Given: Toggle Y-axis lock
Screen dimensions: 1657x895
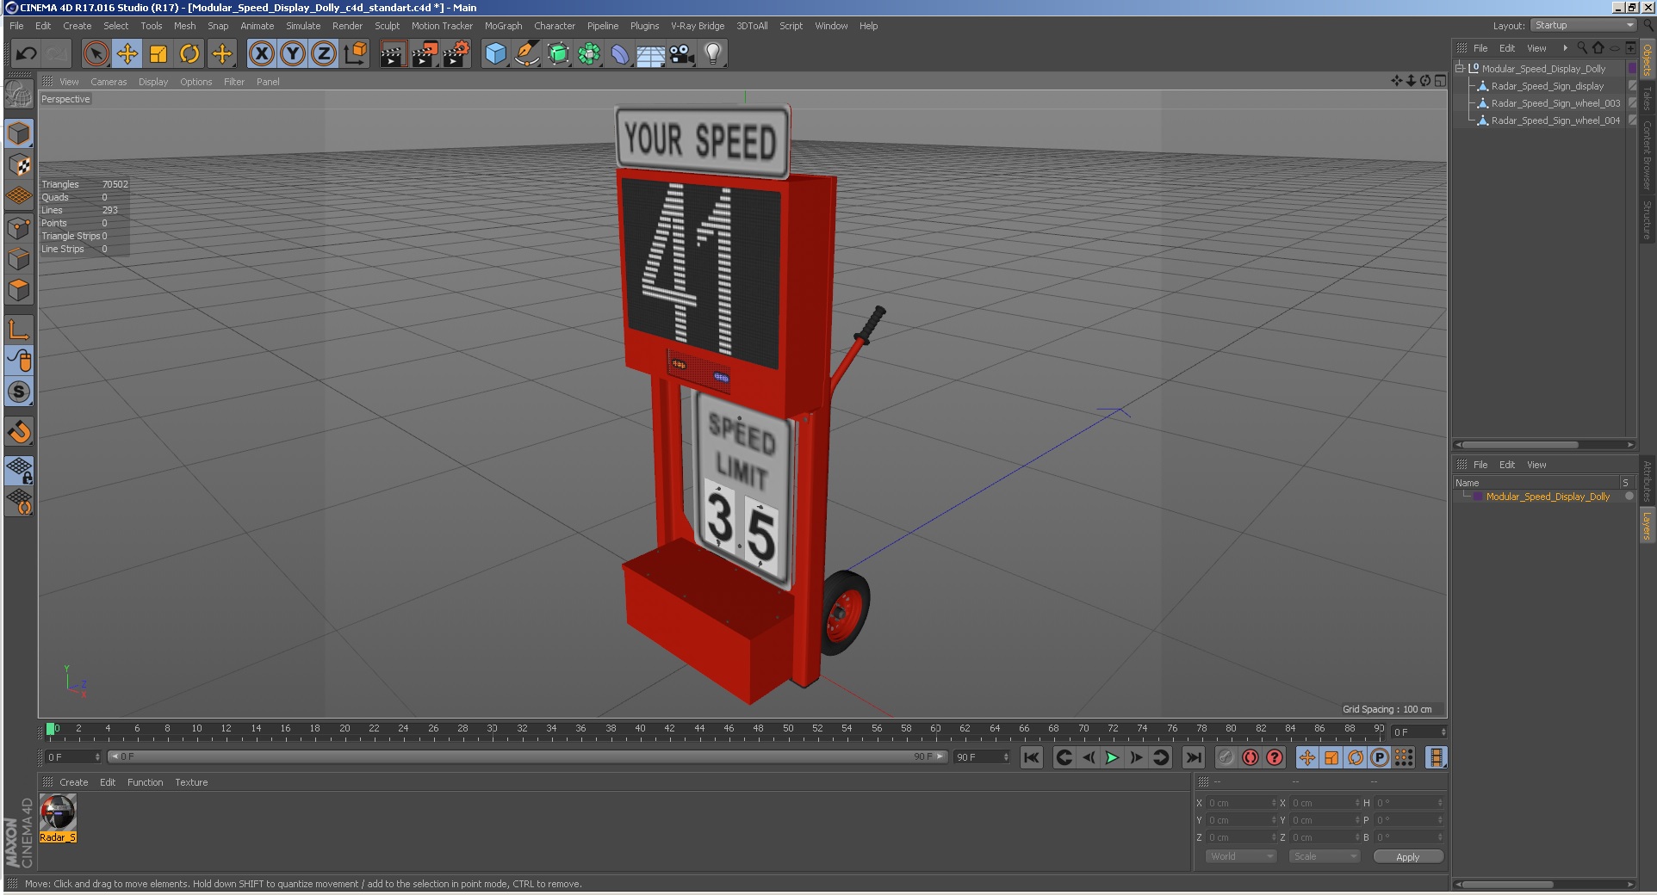Looking at the screenshot, I should point(293,54).
